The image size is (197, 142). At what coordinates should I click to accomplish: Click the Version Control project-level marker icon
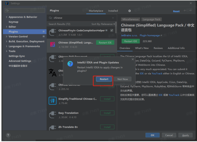44,36
